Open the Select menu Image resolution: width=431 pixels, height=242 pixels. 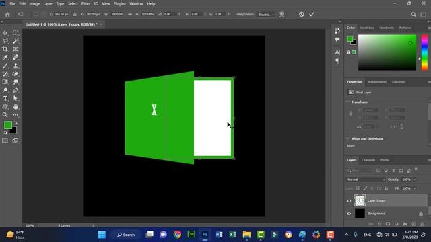(73, 4)
